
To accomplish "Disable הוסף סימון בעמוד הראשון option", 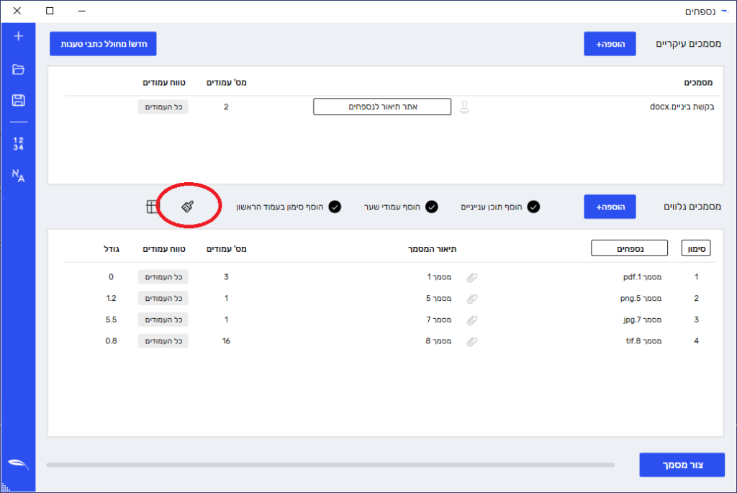I will coord(335,207).
